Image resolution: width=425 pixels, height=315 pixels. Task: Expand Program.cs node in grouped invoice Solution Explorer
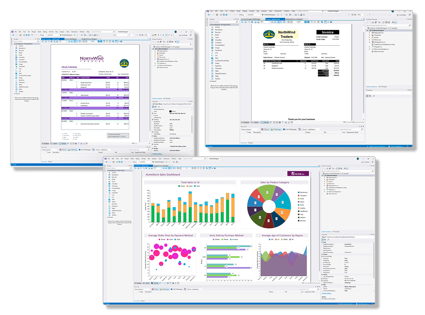pyautogui.click(x=155, y=63)
